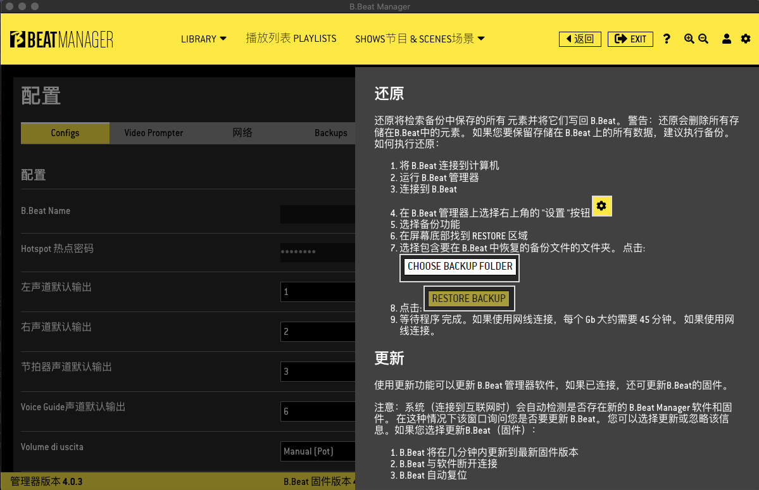Viewport: 759px width, 490px height.
Task: Click the 节拍器声道默认输出 label
Action: [66, 367]
